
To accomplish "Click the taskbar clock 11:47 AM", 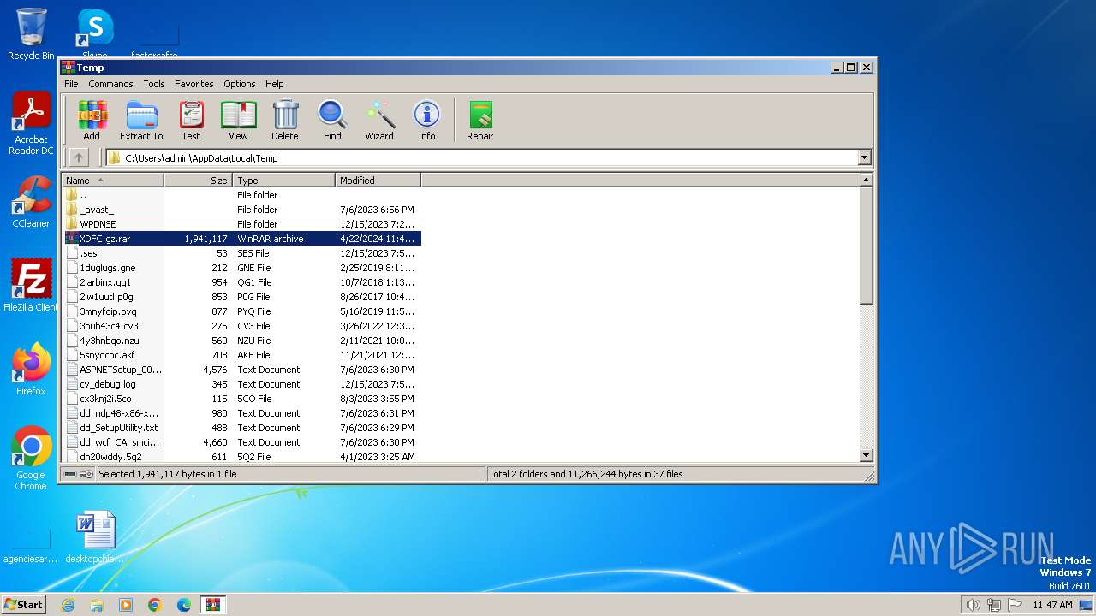I will 1052,605.
